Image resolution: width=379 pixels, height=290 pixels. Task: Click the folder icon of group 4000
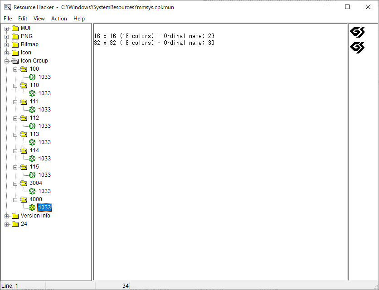[24, 200]
